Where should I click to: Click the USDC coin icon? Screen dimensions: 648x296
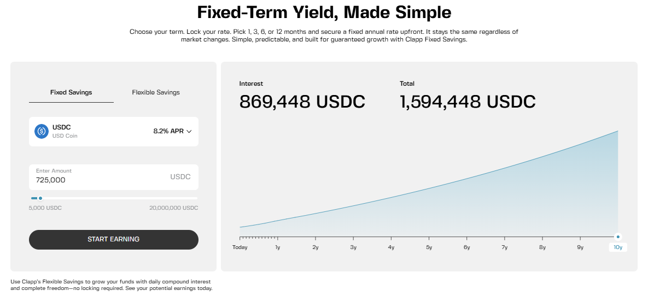click(x=42, y=131)
